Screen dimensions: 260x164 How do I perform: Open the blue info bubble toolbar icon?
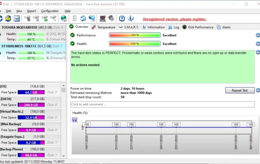[x=130, y=18]
